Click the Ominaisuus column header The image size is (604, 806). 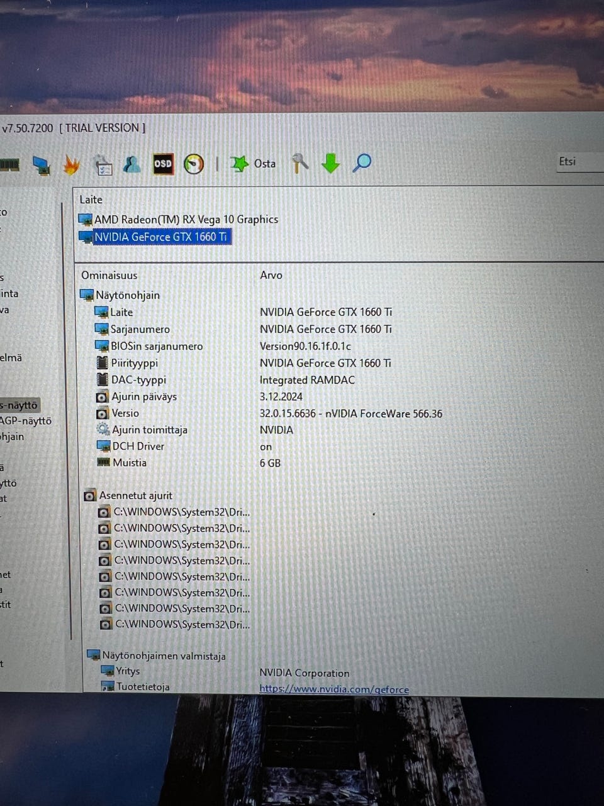pos(109,275)
